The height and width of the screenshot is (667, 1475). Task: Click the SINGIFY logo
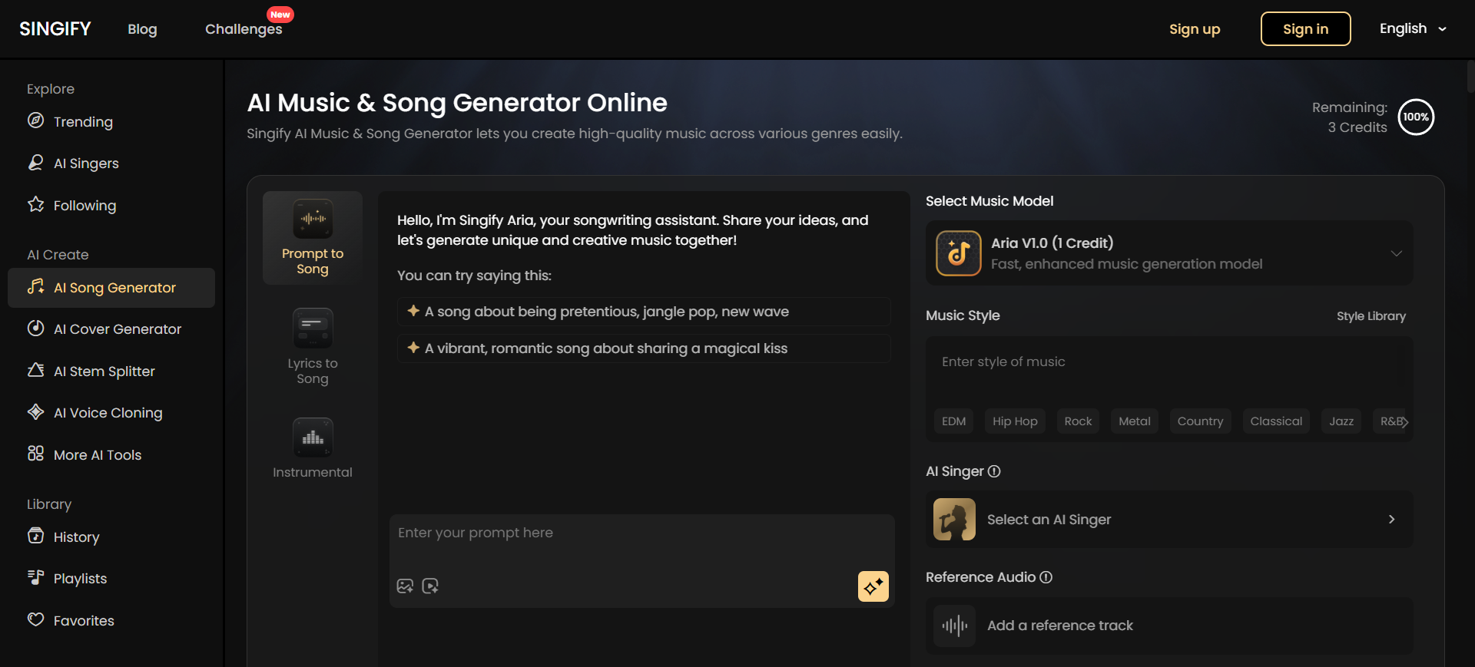pos(55,29)
